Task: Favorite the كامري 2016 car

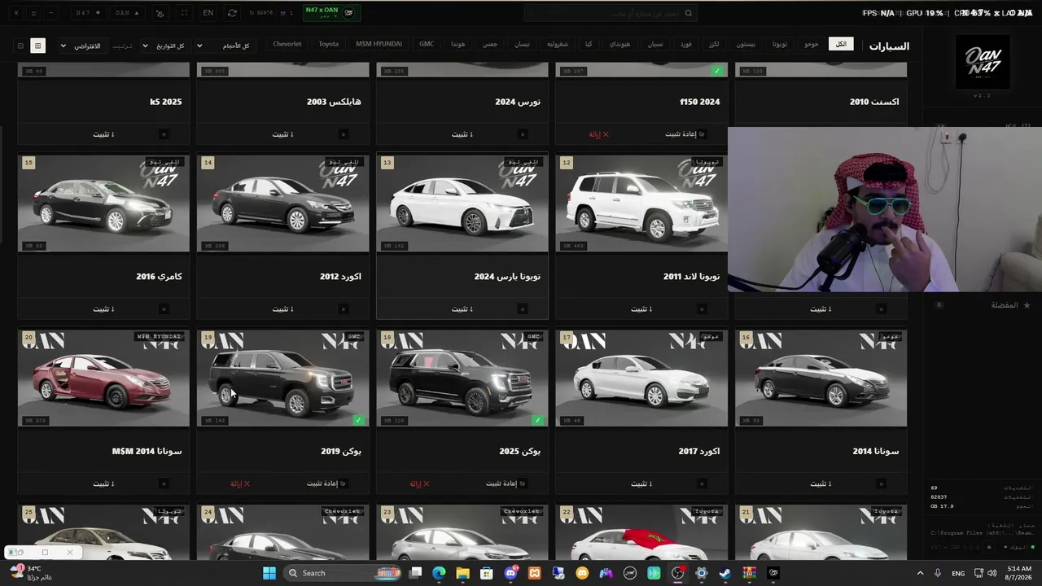Action: tap(164, 309)
